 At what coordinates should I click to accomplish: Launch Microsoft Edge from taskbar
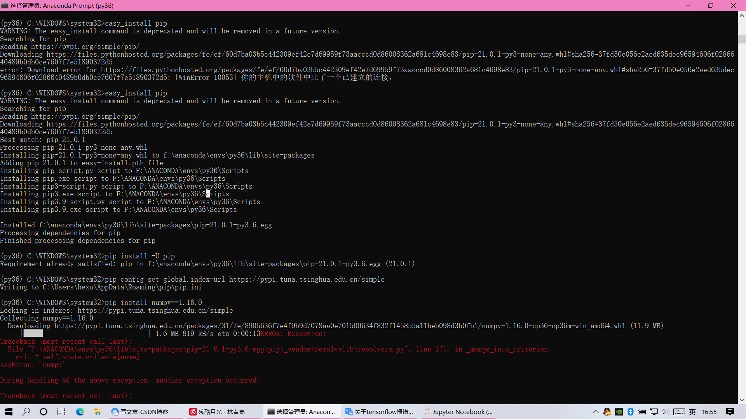coord(80,412)
